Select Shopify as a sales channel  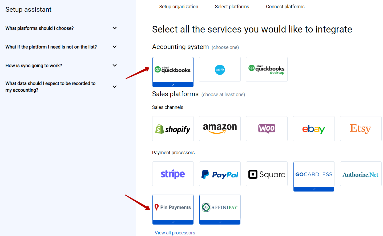click(x=173, y=129)
